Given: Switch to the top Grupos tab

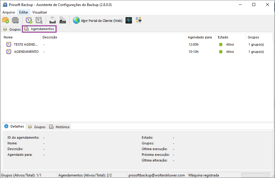Looking at the screenshot, I should 12,29.
